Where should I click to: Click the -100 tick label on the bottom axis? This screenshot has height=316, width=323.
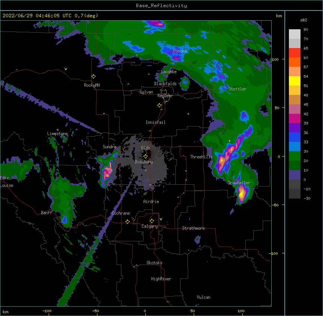pos(47,311)
